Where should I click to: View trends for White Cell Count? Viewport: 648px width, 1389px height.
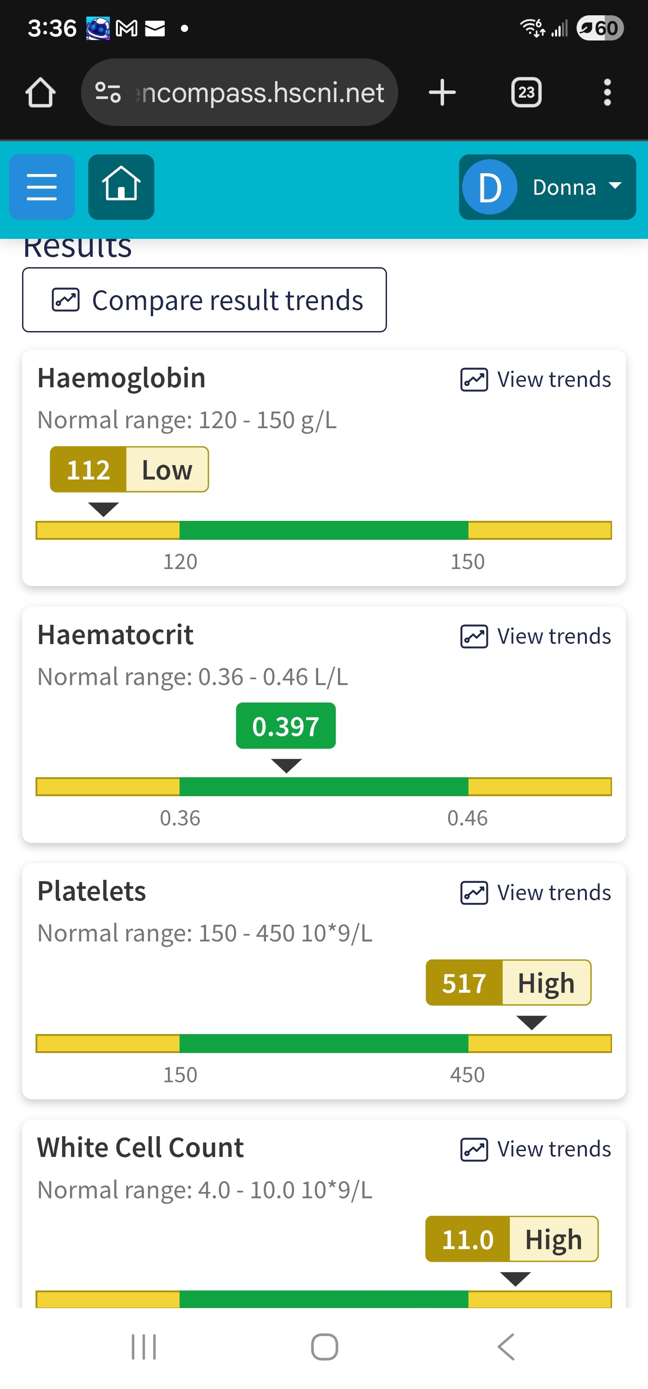535,1150
